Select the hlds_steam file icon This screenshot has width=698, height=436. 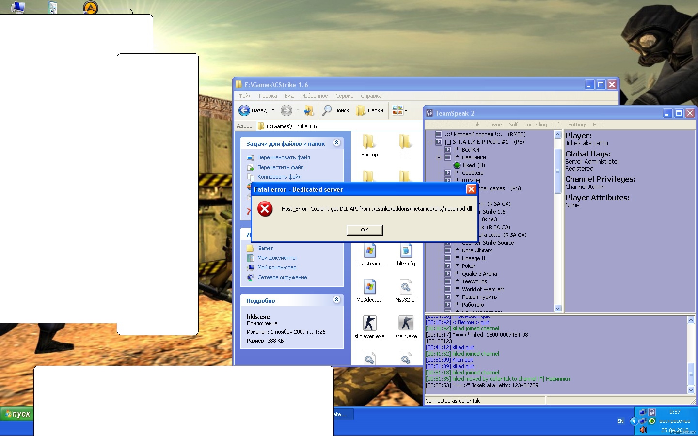[369, 250]
